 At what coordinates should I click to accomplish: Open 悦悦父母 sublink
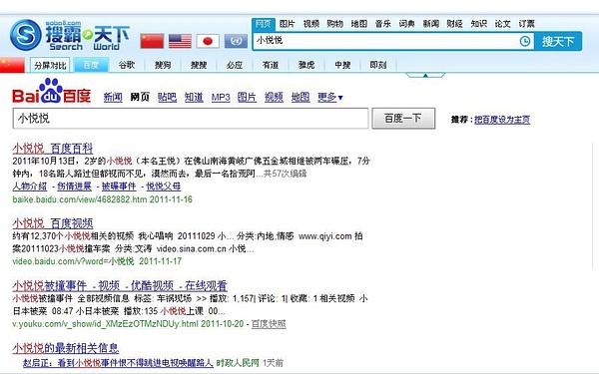[x=164, y=187]
